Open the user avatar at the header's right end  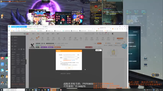tap(113, 34)
